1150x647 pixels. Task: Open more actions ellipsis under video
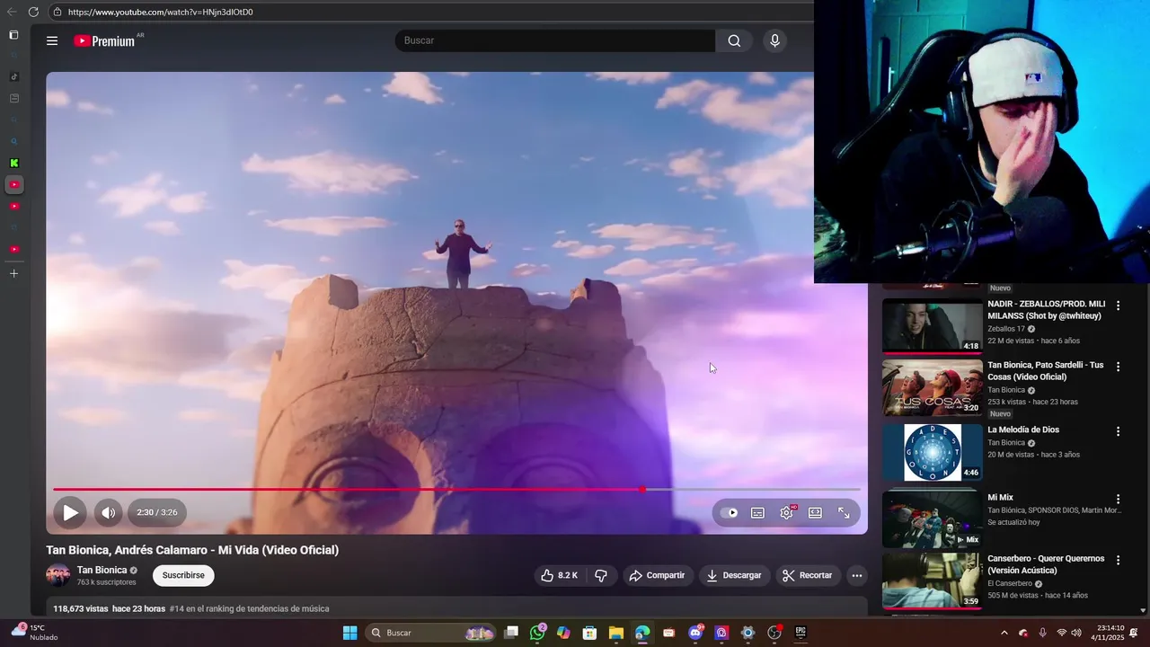tap(857, 575)
